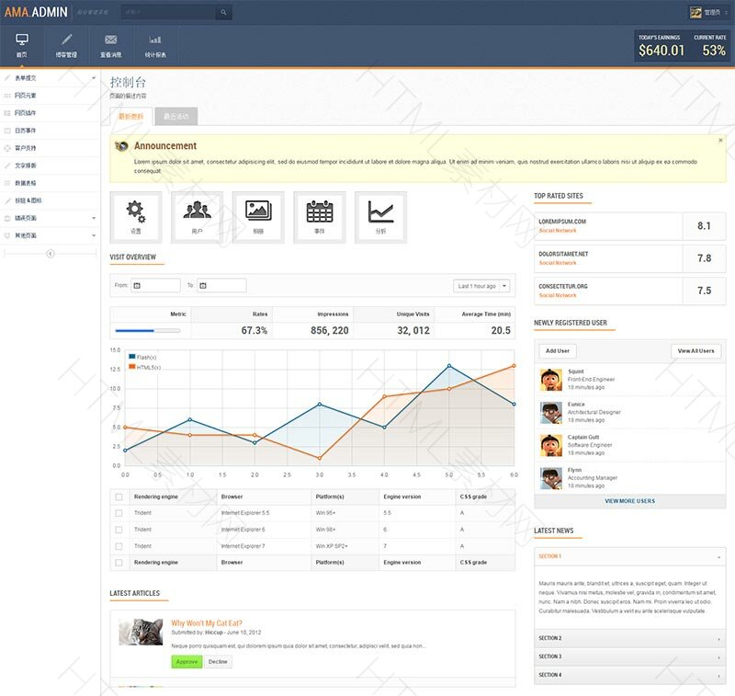Open the settings gear tile
This screenshot has height=696, width=735.
(x=135, y=217)
